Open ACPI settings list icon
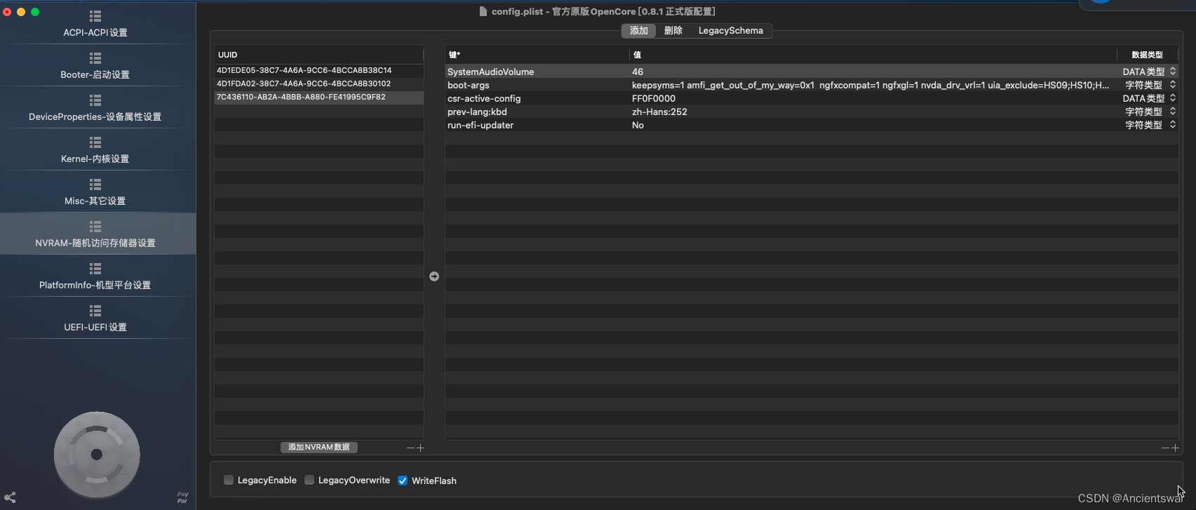Viewport: 1196px width, 510px height. coord(95,16)
